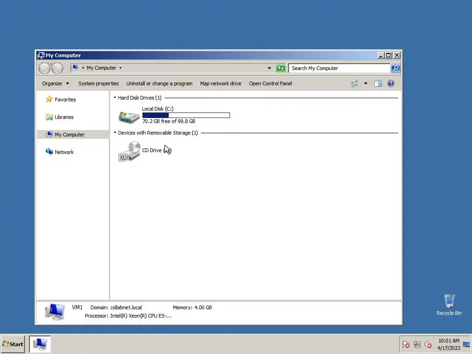Click the VM1 computer name
472x354 pixels.
point(77,307)
